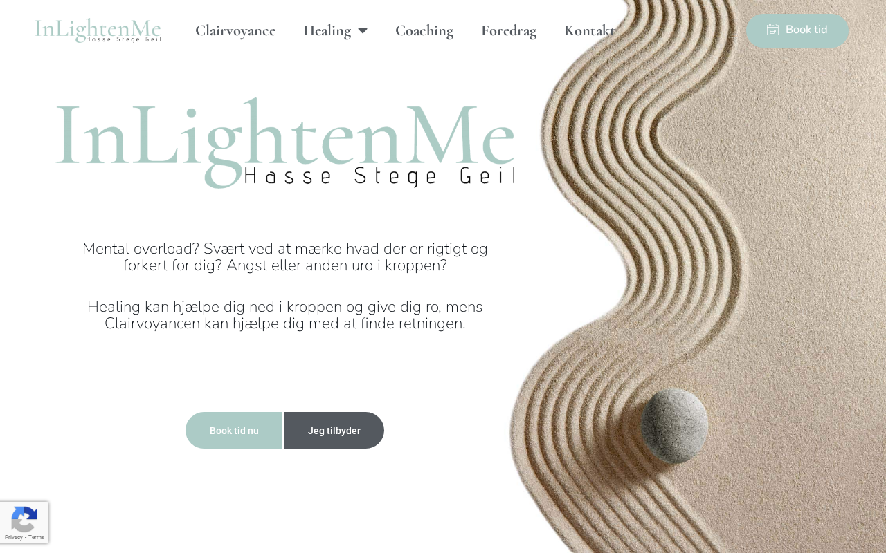Screen dimensions: 886x553
Task: Click the grey stone in sand image
Action: point(674,426)
